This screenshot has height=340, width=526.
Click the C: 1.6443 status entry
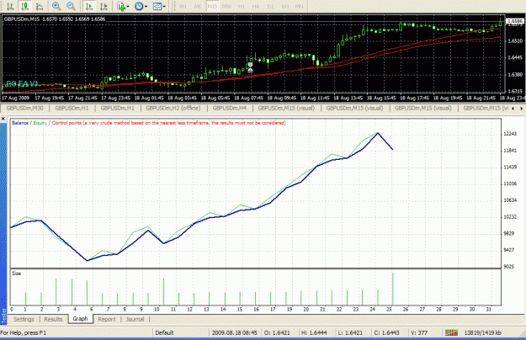[x=387, y=332]
